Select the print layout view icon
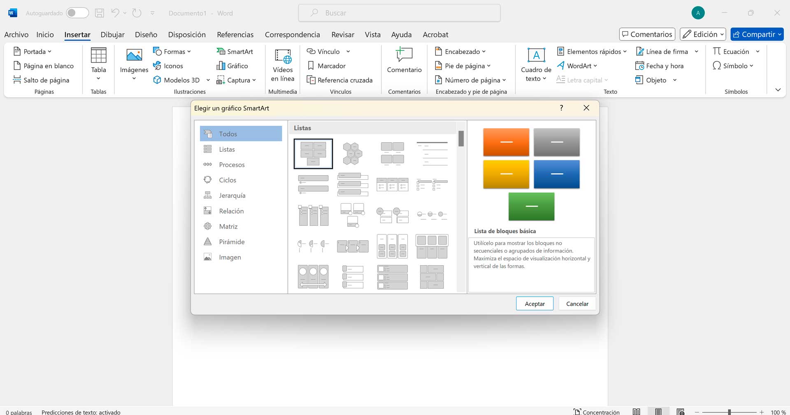The width and height of the screenshot is (790, 415). click(x=658, y=412)
